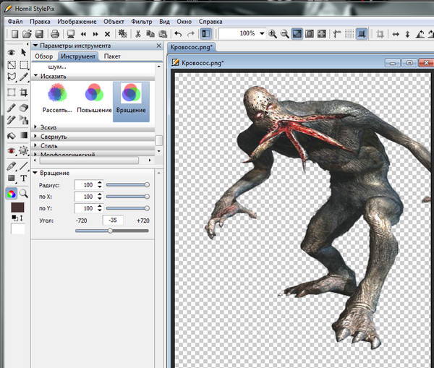Open the Фильтр menu
Viewport: 434px width, 368px height.
click(144, 22)
